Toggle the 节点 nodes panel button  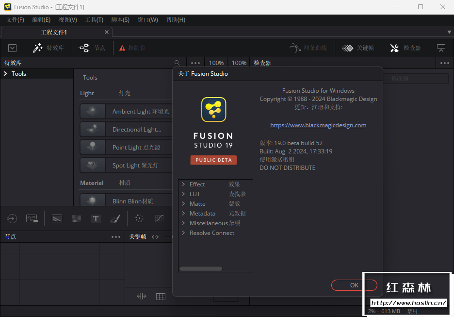point(92,48)
